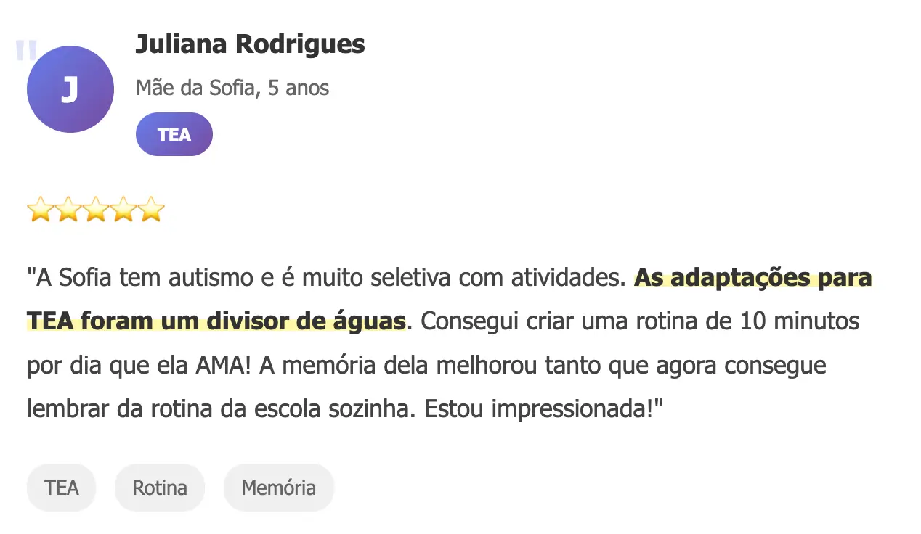Click the Rotina tag
The width and height of the screenshot is (921, 534).
(160, 488)
